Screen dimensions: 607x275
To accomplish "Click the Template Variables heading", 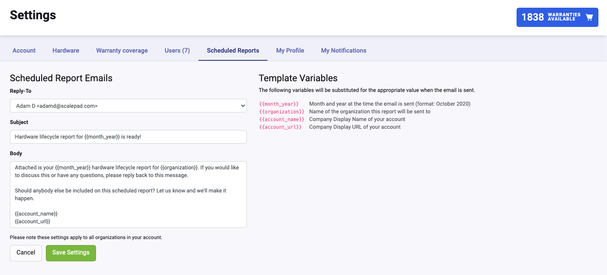I will [298, 78].
